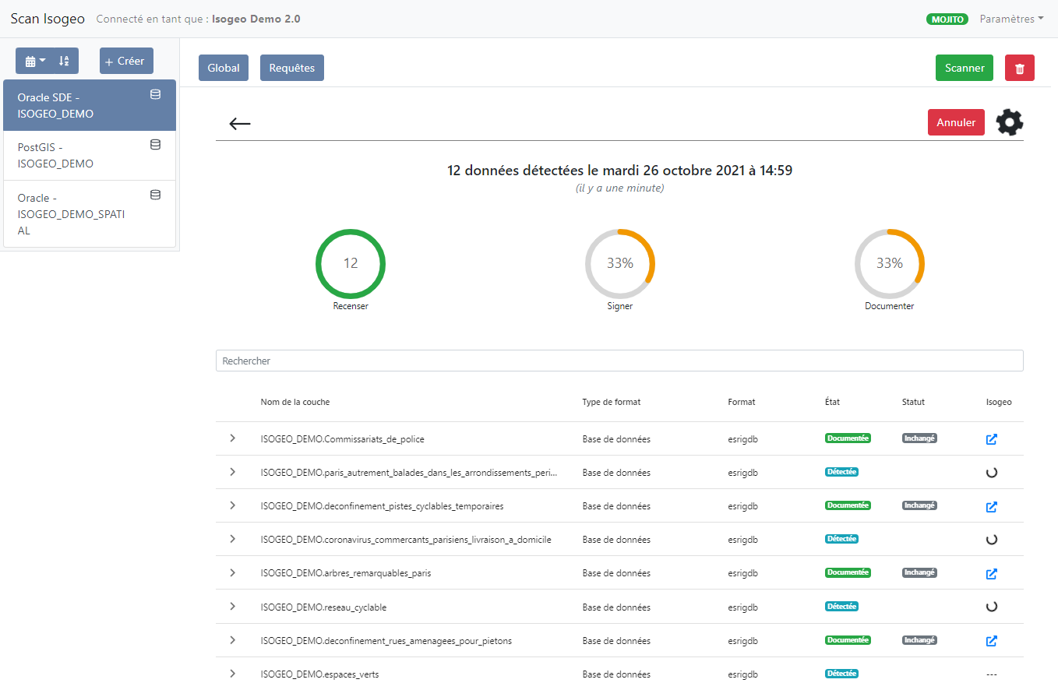Select Oracle SDE - ISOGEO_DEMO entry
This screenshot has height=690, width=1058.
(x=90, y=105)
